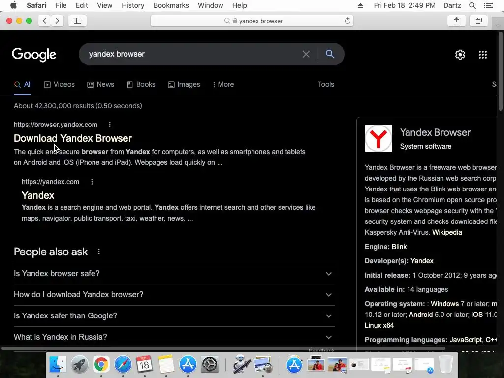Image resolution: width=504 pixels, height=378 pixels.
Task: Click the vertical page scrollbar thumb
Action: coord(501,71)
